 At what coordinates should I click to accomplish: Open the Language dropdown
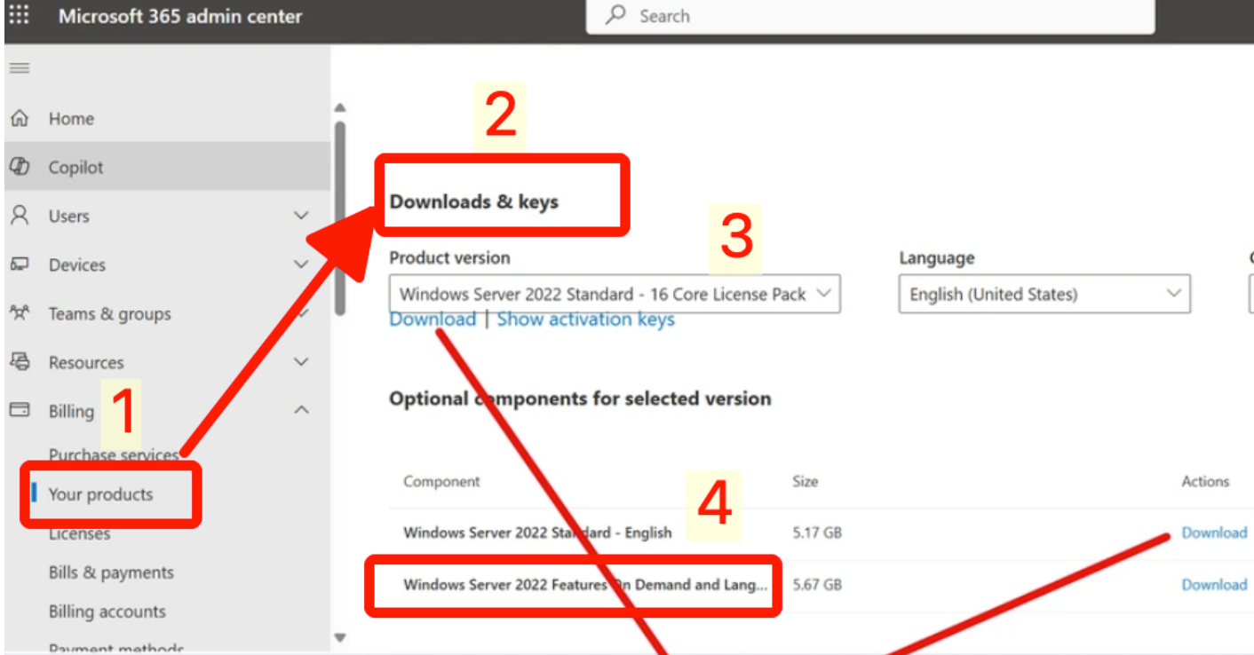point(1044,294)
